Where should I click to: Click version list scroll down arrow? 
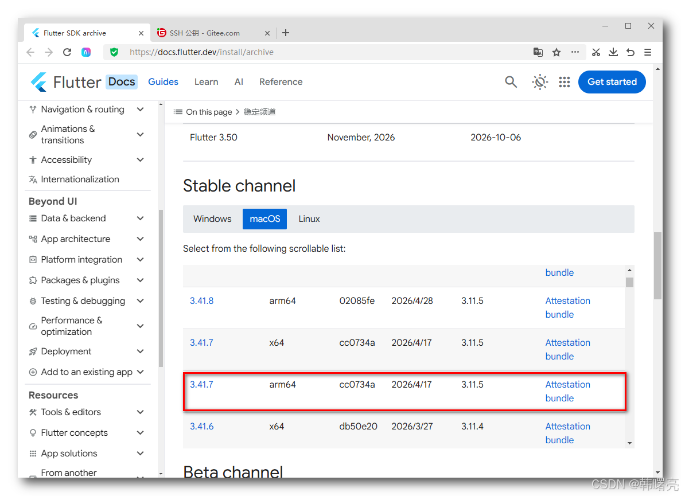(629, 443)
